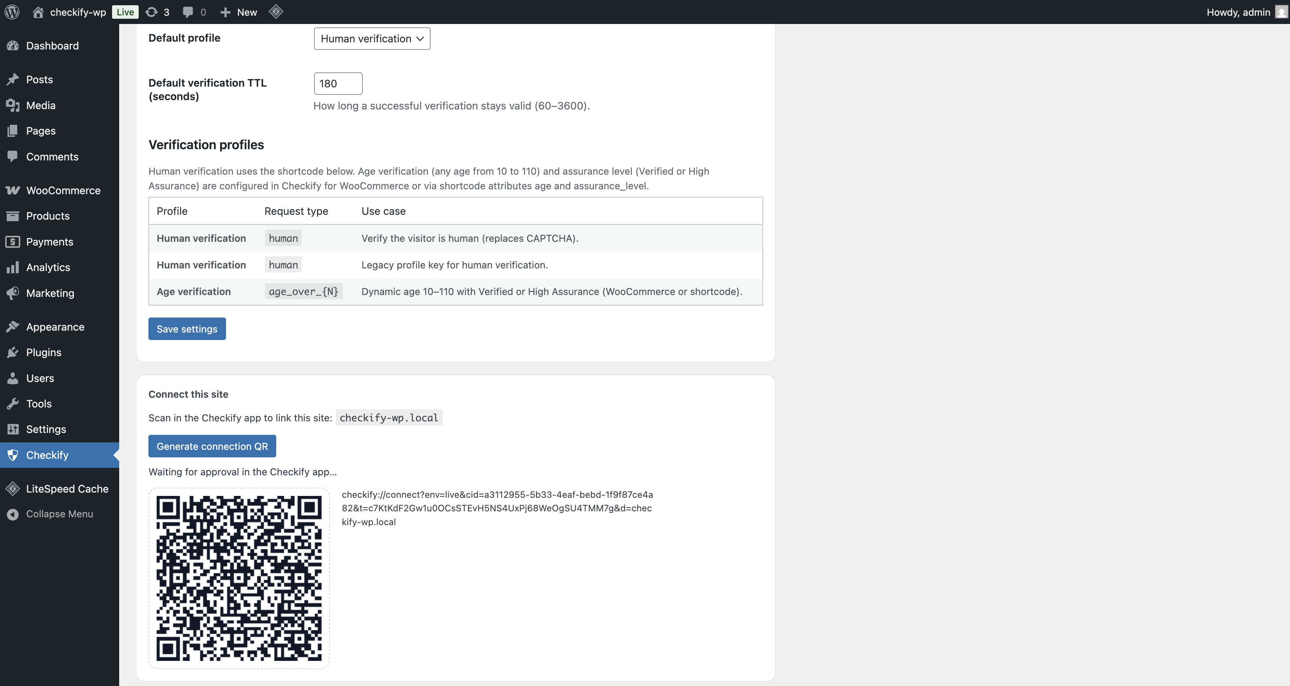Click the Verification profiles heading
This screenshot has width=1290, height=686.
207,145
